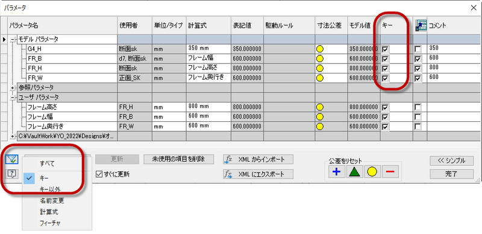Click the yellow tolerance circle in G4_H row

click(320, 49)
